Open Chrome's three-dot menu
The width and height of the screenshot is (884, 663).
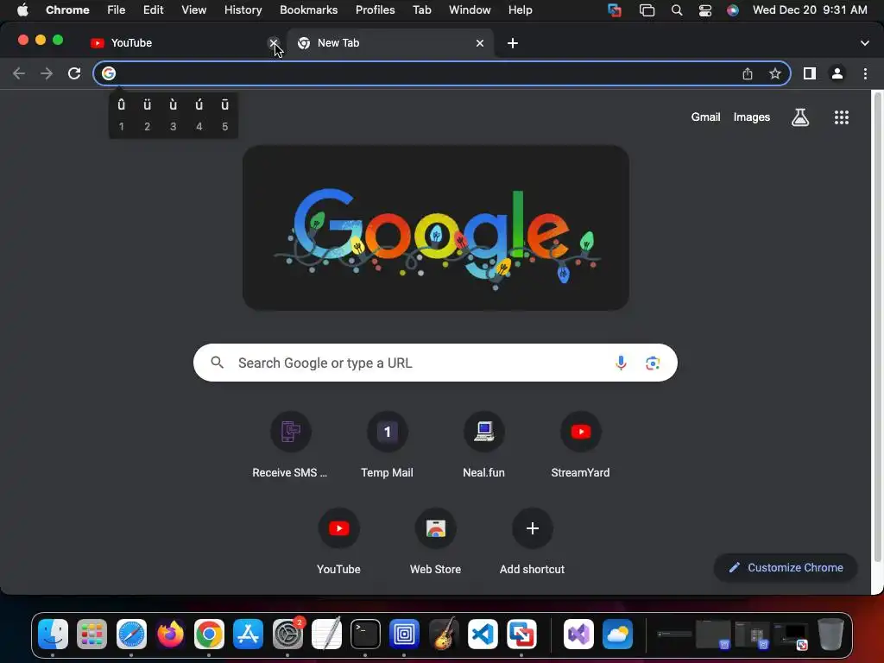tap(865, 73)
